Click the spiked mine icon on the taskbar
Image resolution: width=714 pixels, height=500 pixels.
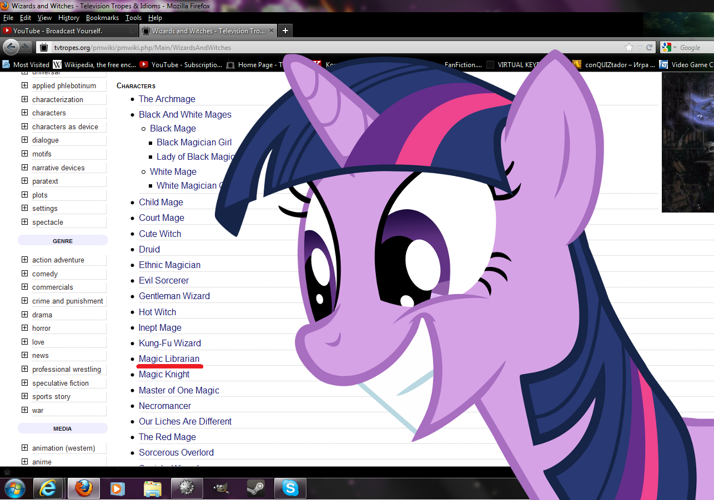187,488
